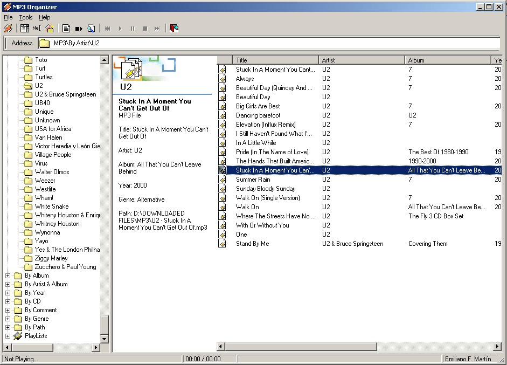Click the text document page toolbar icon

tap(66, 29)
